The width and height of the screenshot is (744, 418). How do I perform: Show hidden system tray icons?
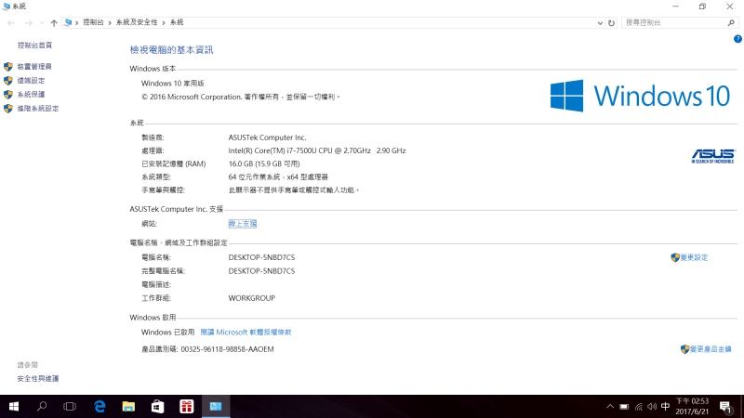tap(610, 406)
